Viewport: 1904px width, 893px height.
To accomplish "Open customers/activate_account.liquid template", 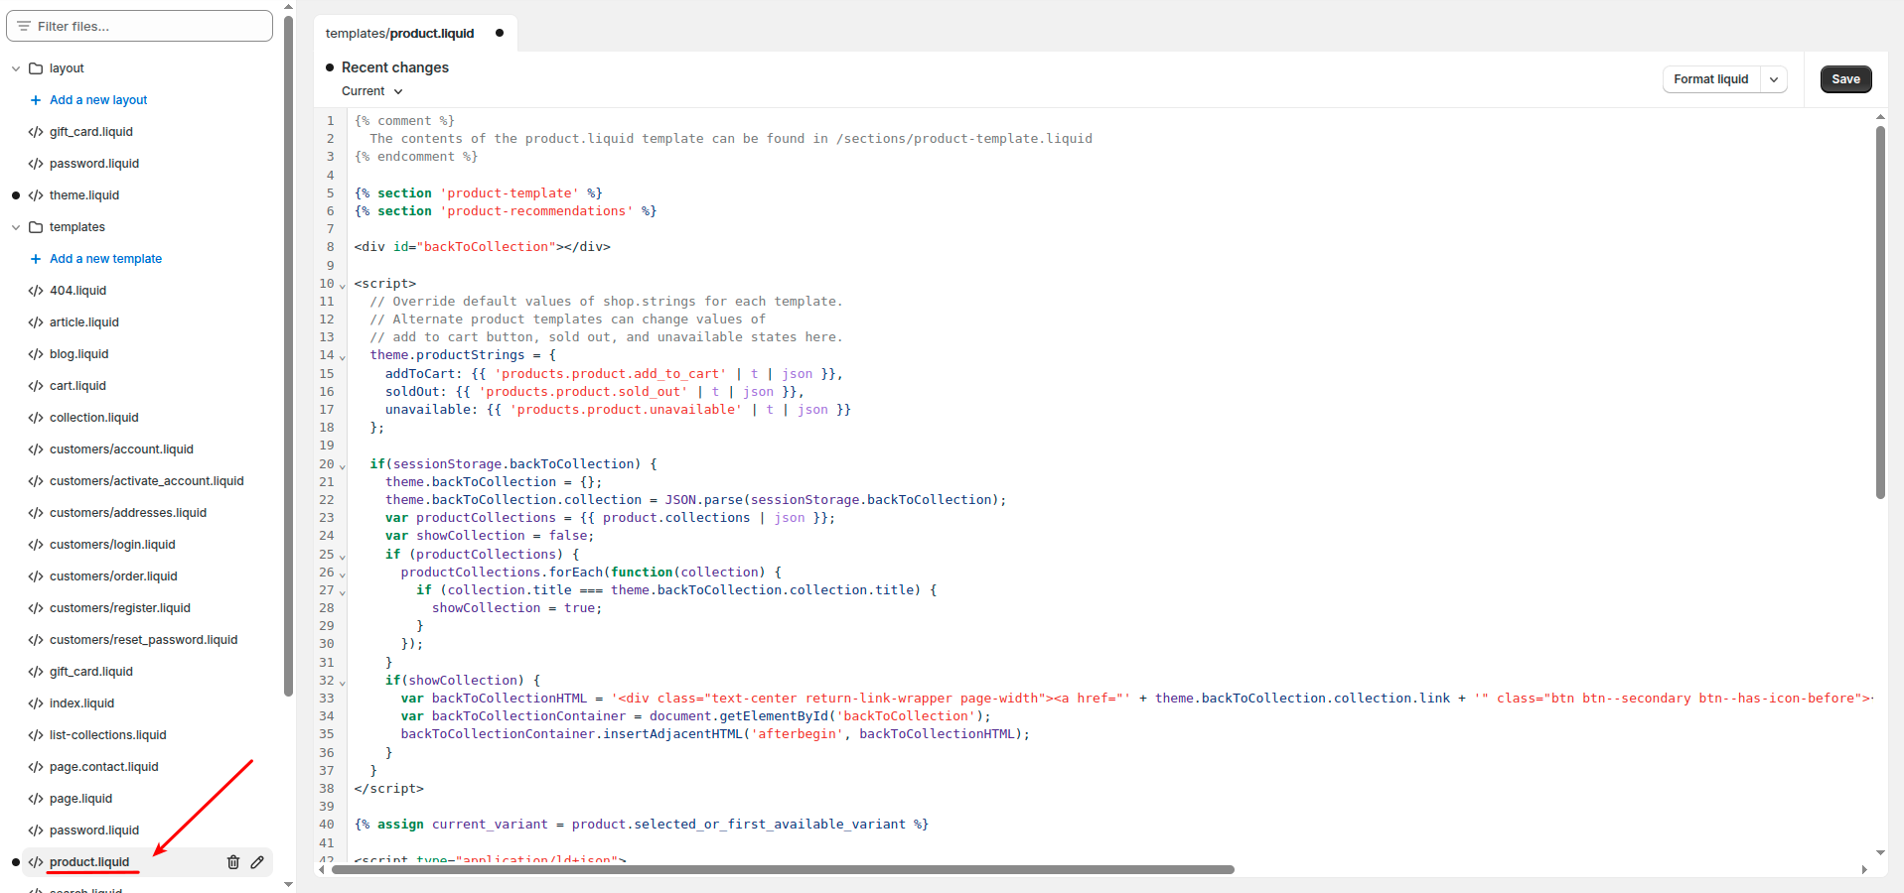I will [147, 481].
